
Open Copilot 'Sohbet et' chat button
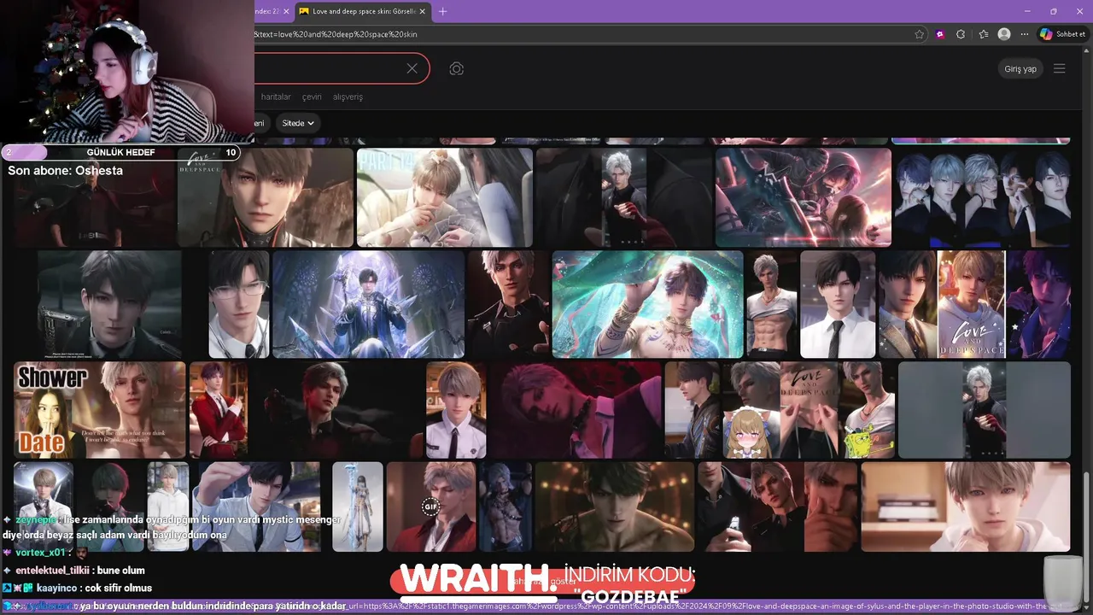point(1063,34)
